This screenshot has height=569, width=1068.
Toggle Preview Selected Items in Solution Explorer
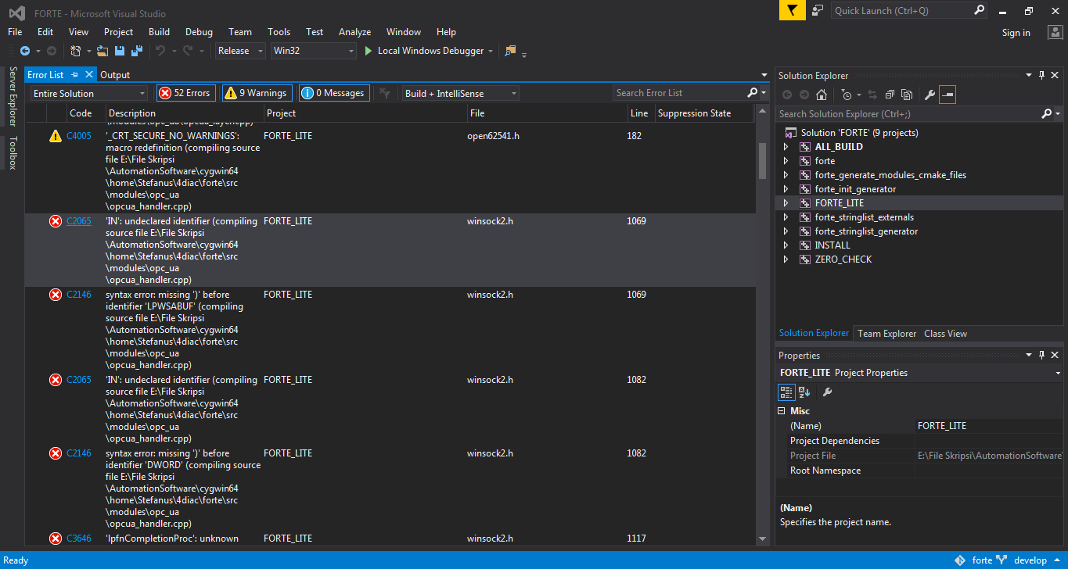[x=948, y=95]
